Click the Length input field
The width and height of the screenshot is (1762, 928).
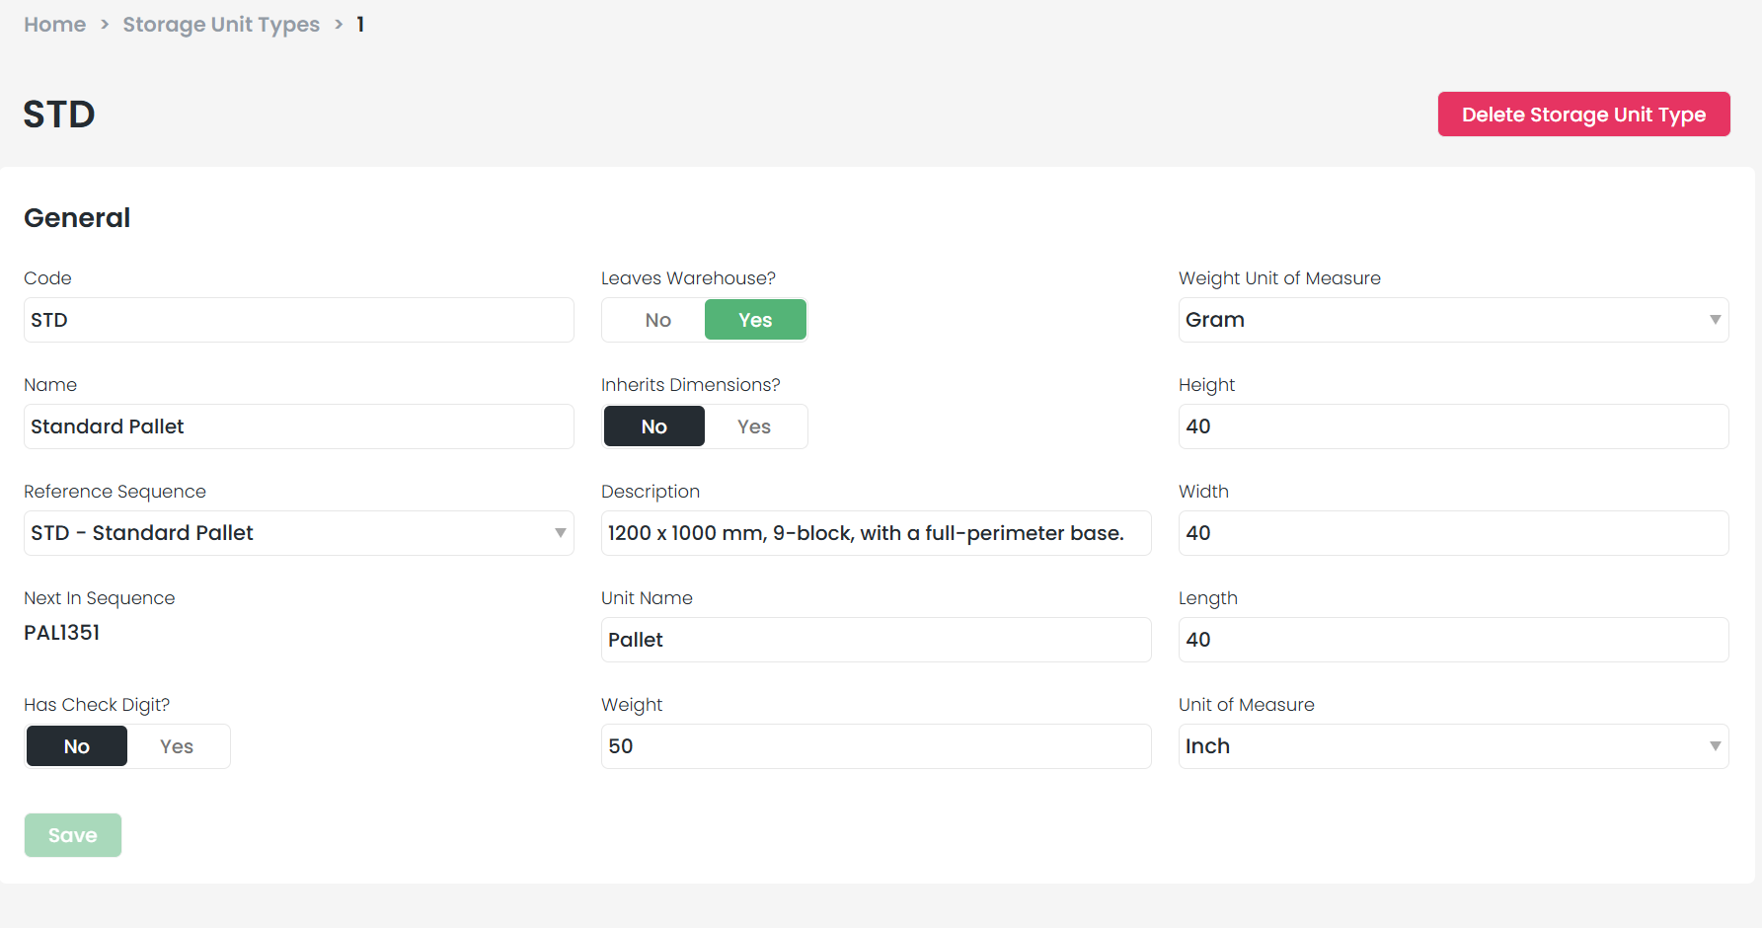[1452, 640]
